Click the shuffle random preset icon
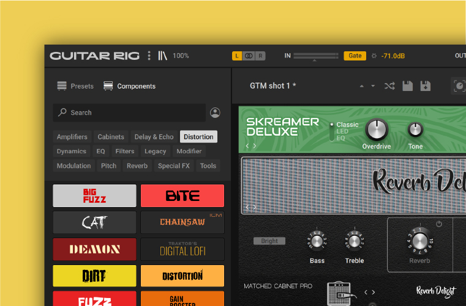The height and width of the screenshot is (306, 466). point(389,86)
